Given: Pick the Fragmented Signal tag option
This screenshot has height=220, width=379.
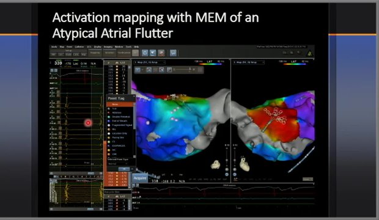Looking at the screenshot, I should pyautogui.click(x=122, y=125).
